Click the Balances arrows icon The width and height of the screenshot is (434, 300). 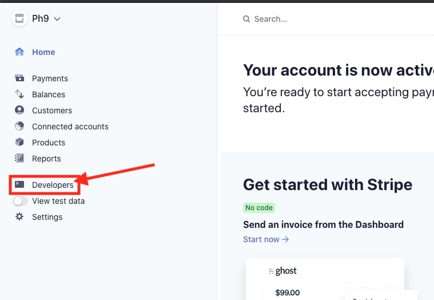(x=19, y=94)
